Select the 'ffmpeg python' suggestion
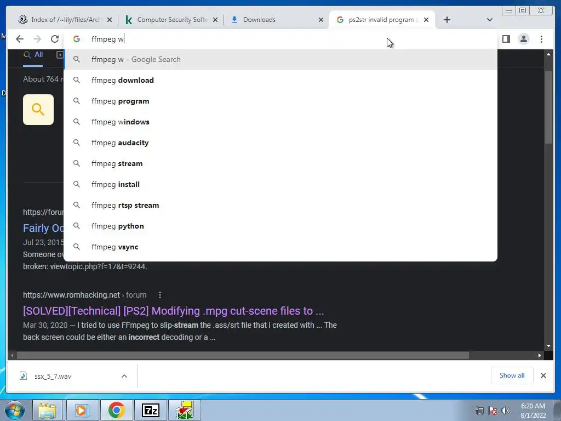 pos(280,226)
